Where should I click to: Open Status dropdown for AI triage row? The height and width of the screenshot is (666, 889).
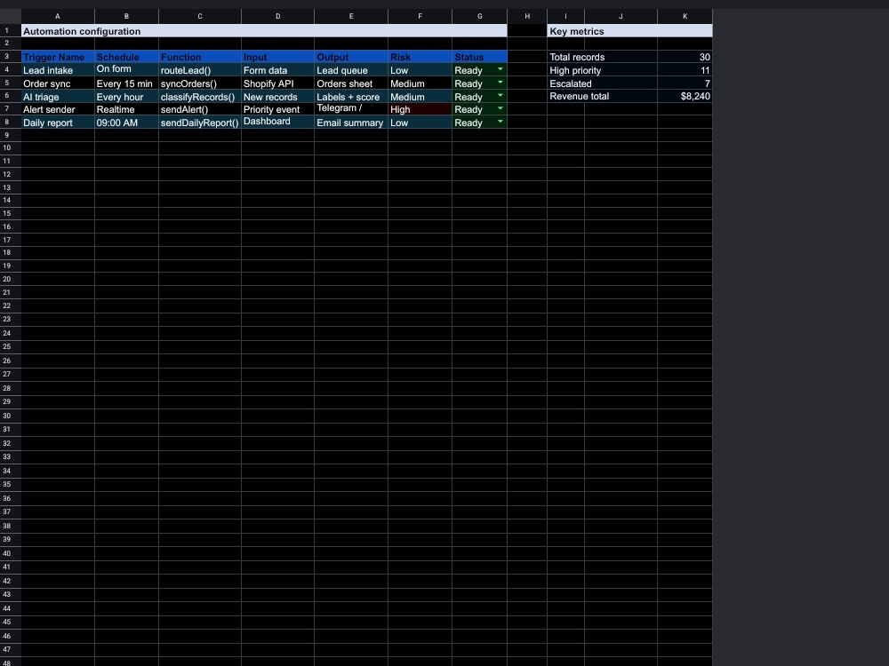500,95
